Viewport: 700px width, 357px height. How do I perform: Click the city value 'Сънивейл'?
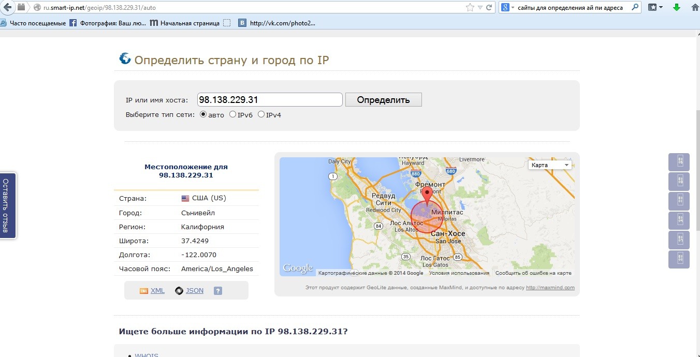pos(198,213)
